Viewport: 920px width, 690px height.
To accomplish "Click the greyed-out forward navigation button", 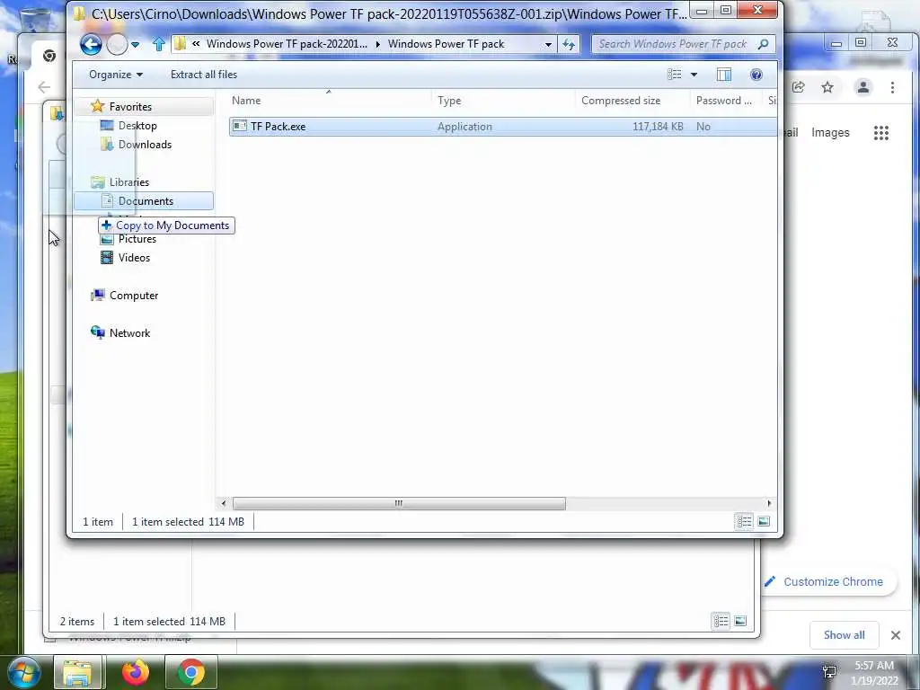I will 118,45.
